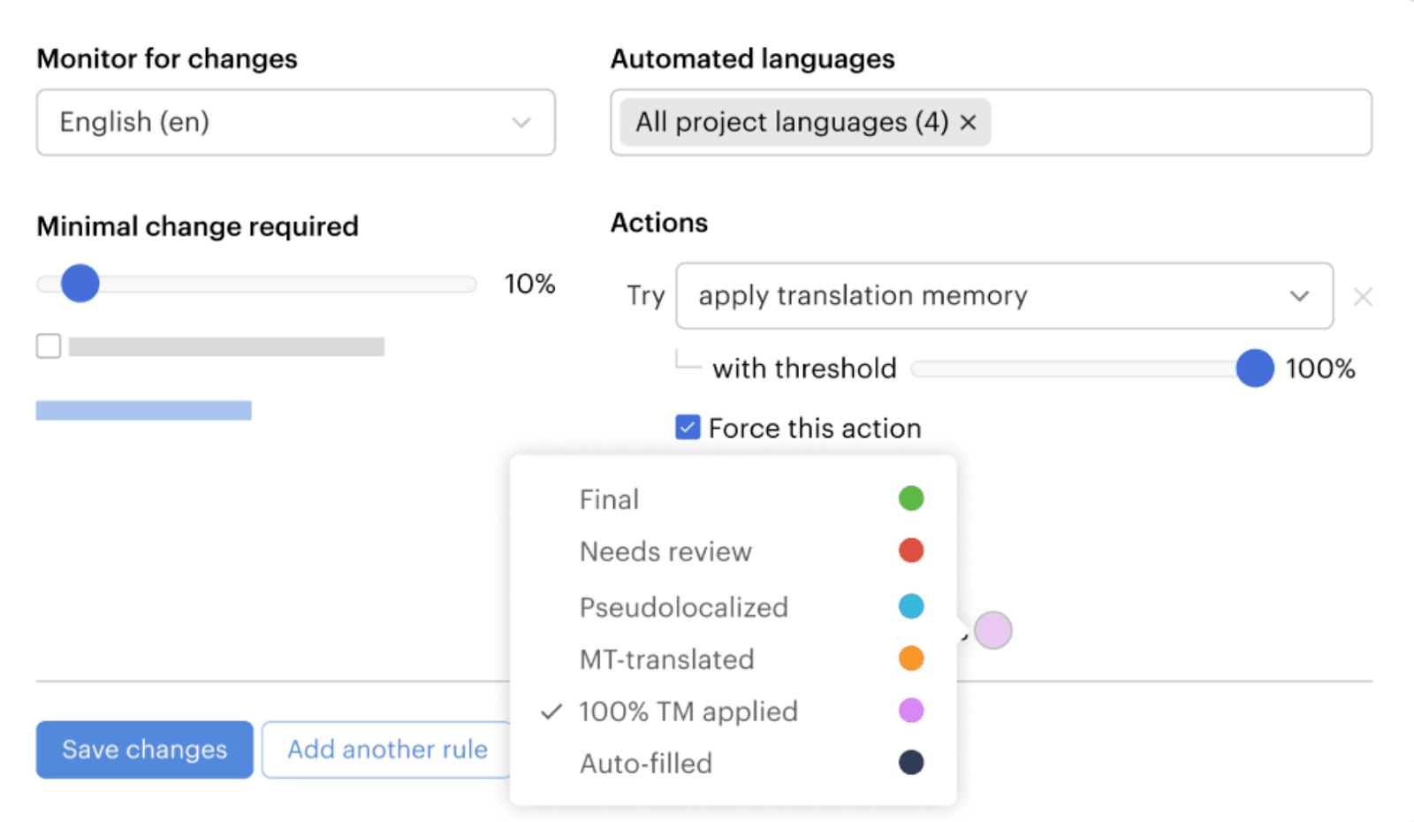Viewport: 1414px width, 822px height.
Task: Click the Minimal change required slider handle
Action: click(x=80, y=284)
